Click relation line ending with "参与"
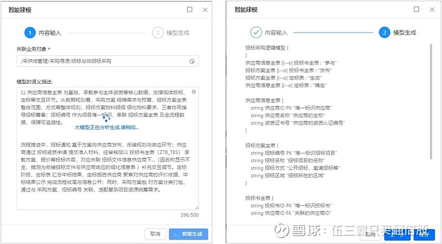This screenshot has height=244, width=442. point(291,63)
